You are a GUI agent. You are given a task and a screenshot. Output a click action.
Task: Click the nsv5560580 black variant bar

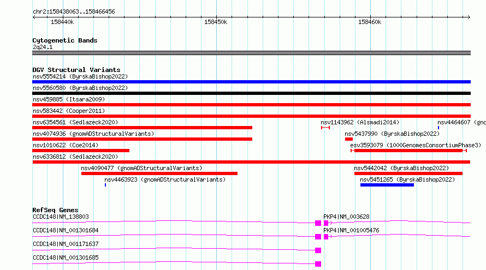point(251,93)
